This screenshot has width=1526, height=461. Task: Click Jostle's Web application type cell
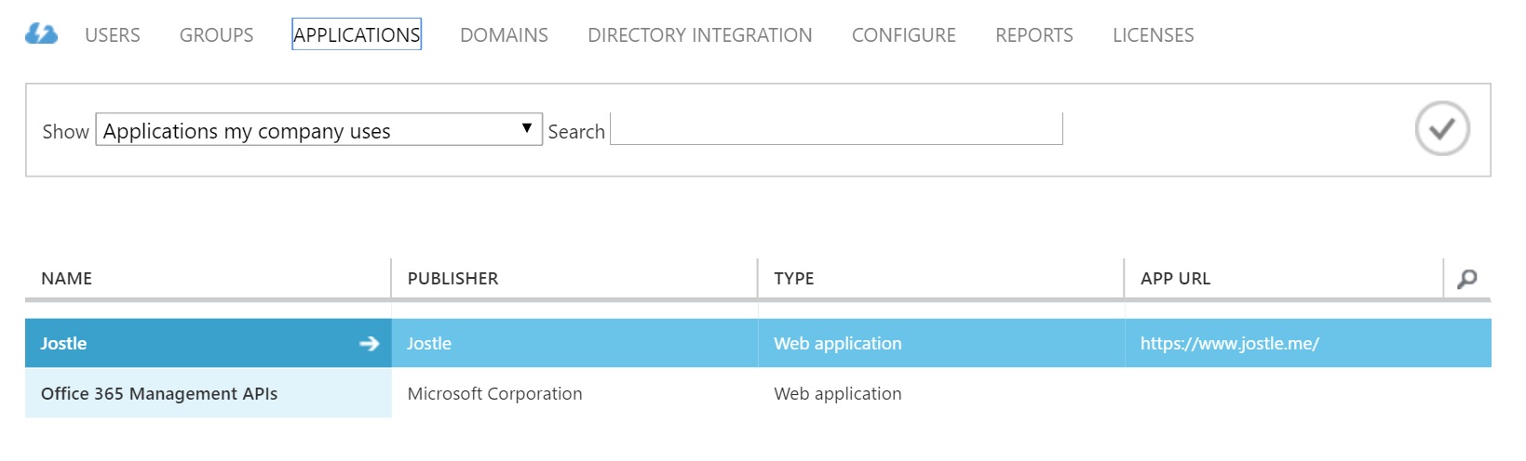coord(941,343)
